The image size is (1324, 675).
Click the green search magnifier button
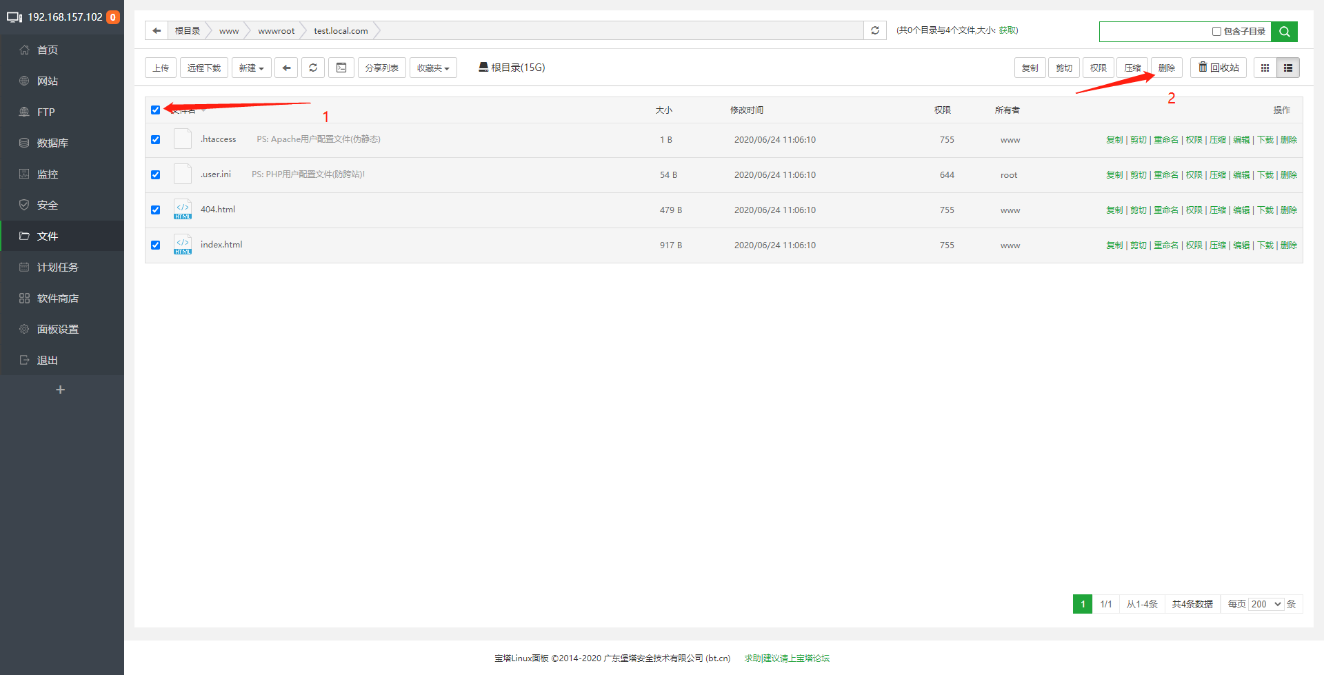pyautogui.click(x=1285, y=31)
